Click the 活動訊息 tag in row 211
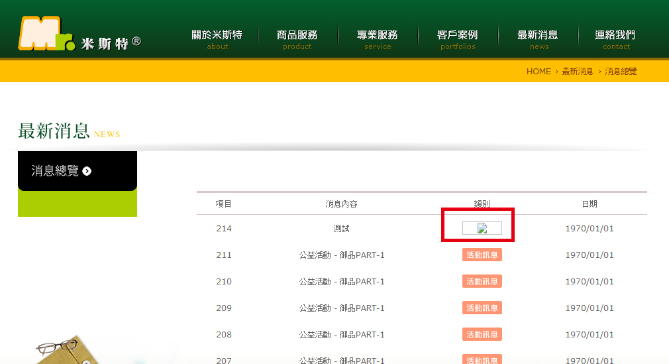 482,255
